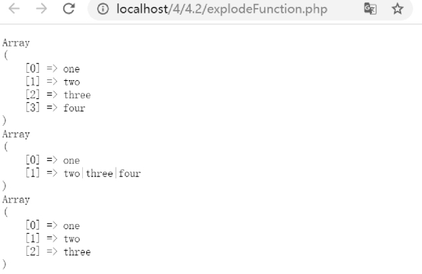The image size is (422, 274).
Task: Click the first "Array" heading
Action: 16,42
